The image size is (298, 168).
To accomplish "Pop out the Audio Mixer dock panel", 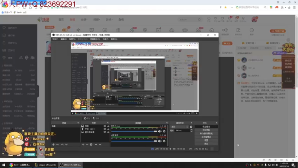I will click(167, 123).
